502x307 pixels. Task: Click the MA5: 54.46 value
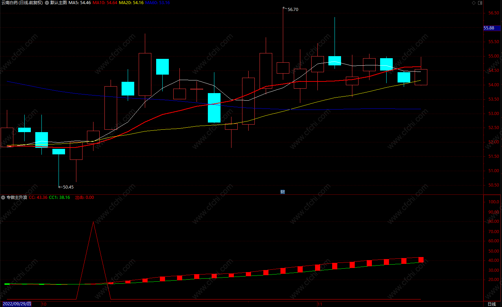pos(80,3)
